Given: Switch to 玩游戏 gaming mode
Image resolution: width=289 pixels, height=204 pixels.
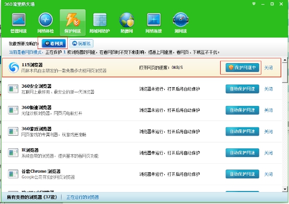Looking at the screenshot, I should tap(81, 43).
